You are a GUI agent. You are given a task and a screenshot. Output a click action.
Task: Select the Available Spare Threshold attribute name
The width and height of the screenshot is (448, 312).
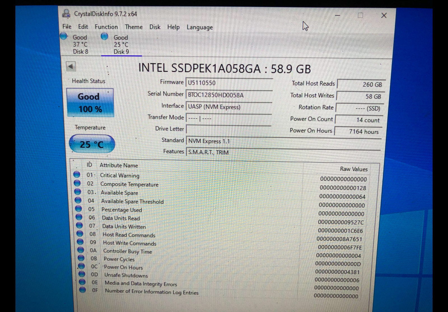pos(132,201)
